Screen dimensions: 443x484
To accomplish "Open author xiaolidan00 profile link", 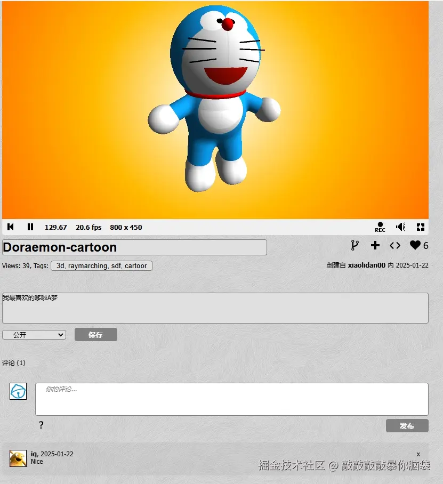I will (x=366, y=265).
